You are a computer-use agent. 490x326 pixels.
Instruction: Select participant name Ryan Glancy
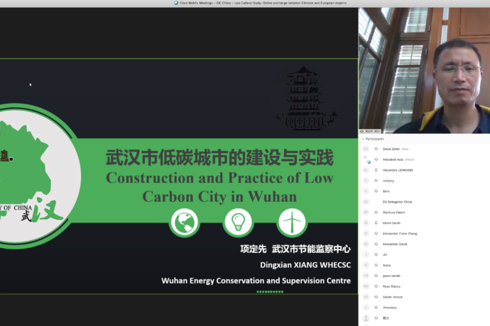click(x=391, y=286)
